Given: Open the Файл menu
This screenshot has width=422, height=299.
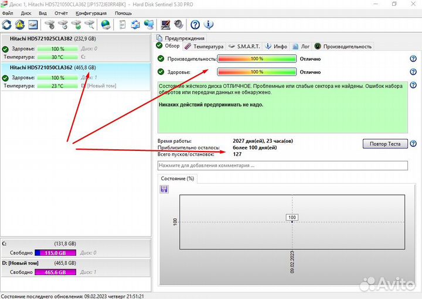Looking at the screenshot, I should [8, 13].
